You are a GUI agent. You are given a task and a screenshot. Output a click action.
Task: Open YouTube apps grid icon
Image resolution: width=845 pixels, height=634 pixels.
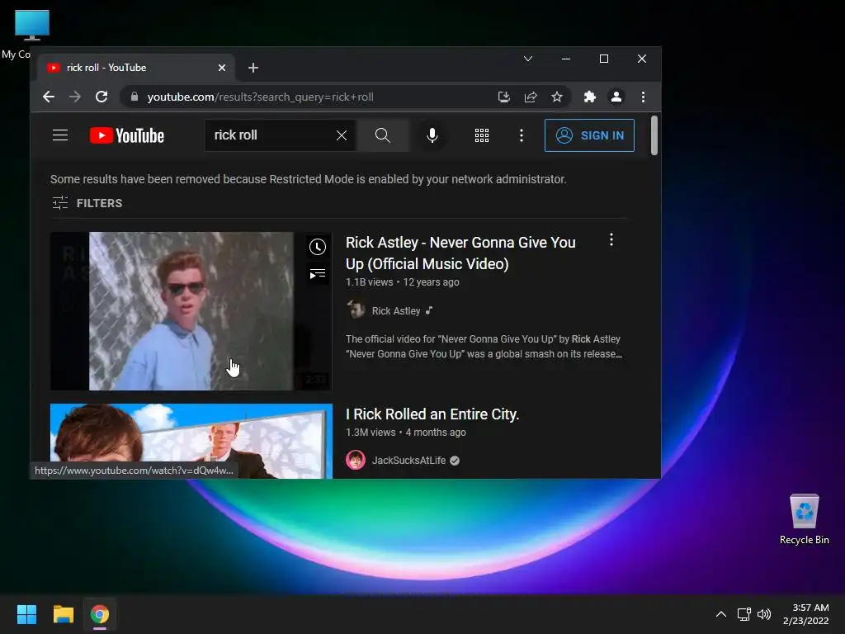(x=482, y=135)
